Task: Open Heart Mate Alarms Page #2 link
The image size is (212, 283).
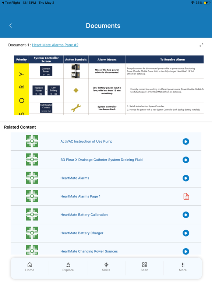Action: pos(55,45)
